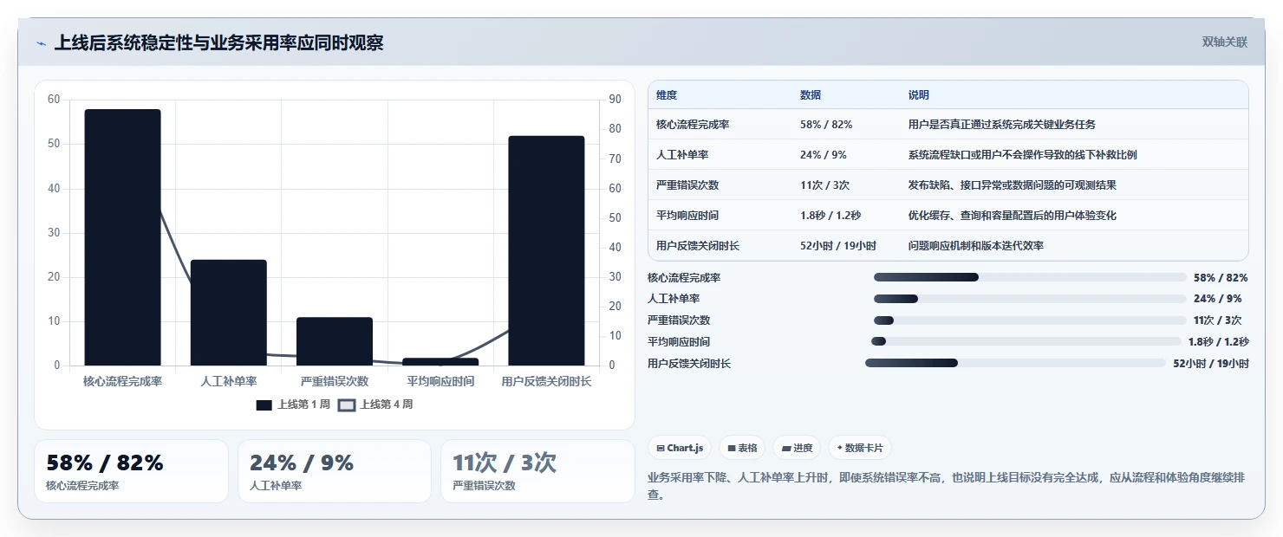1283x537 pixels.
Task: Click 系统流程缺口或用户不会操作 description cell
Action: [1023, 155]
